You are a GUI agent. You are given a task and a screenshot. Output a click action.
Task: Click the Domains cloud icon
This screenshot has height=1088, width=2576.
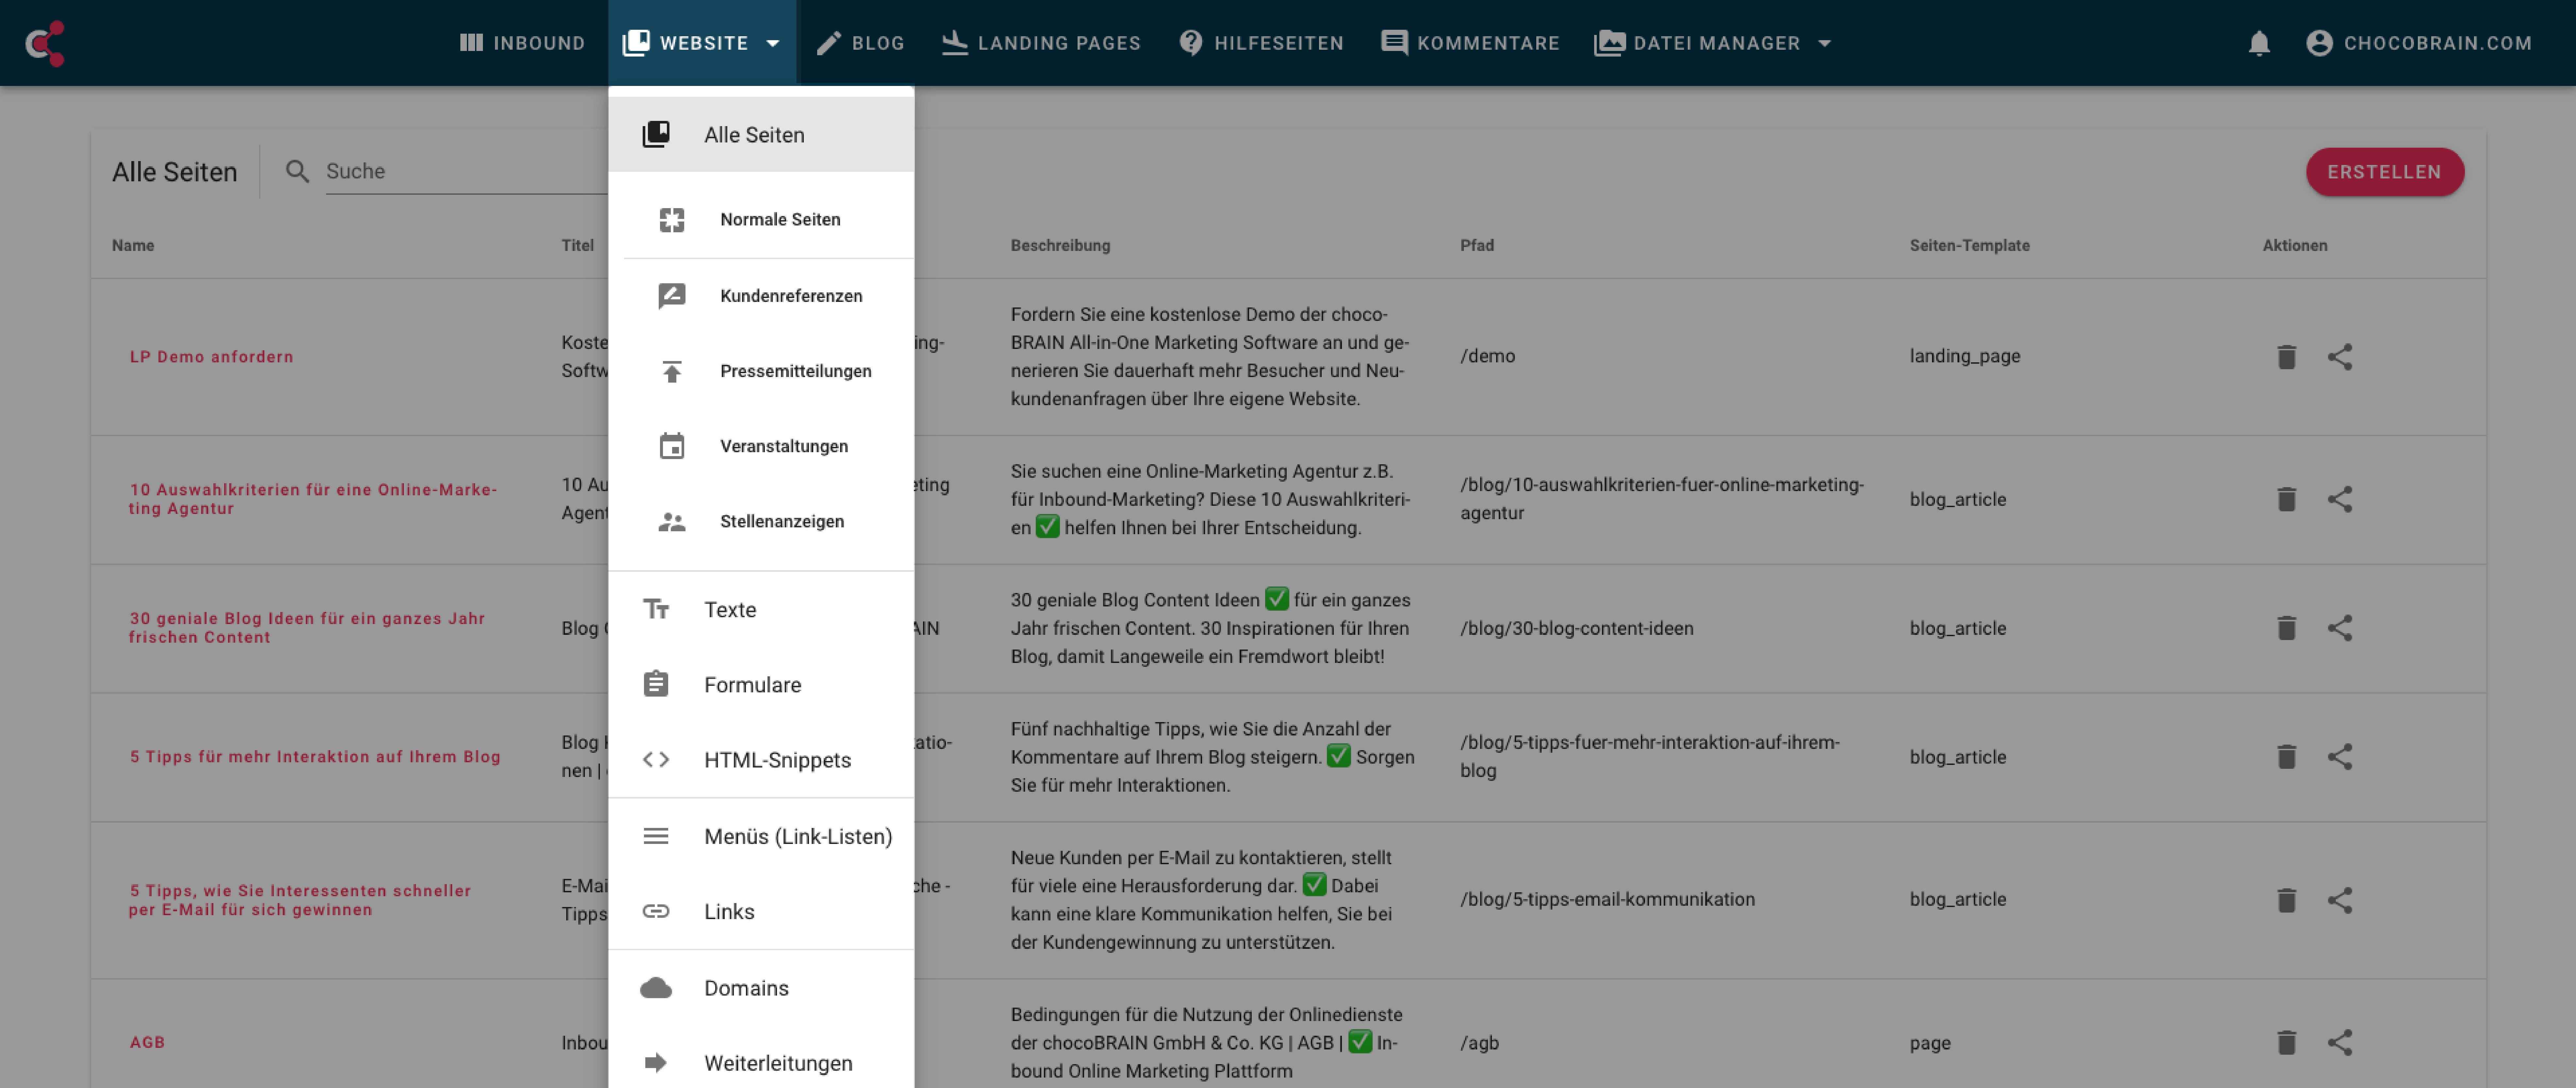656,988
